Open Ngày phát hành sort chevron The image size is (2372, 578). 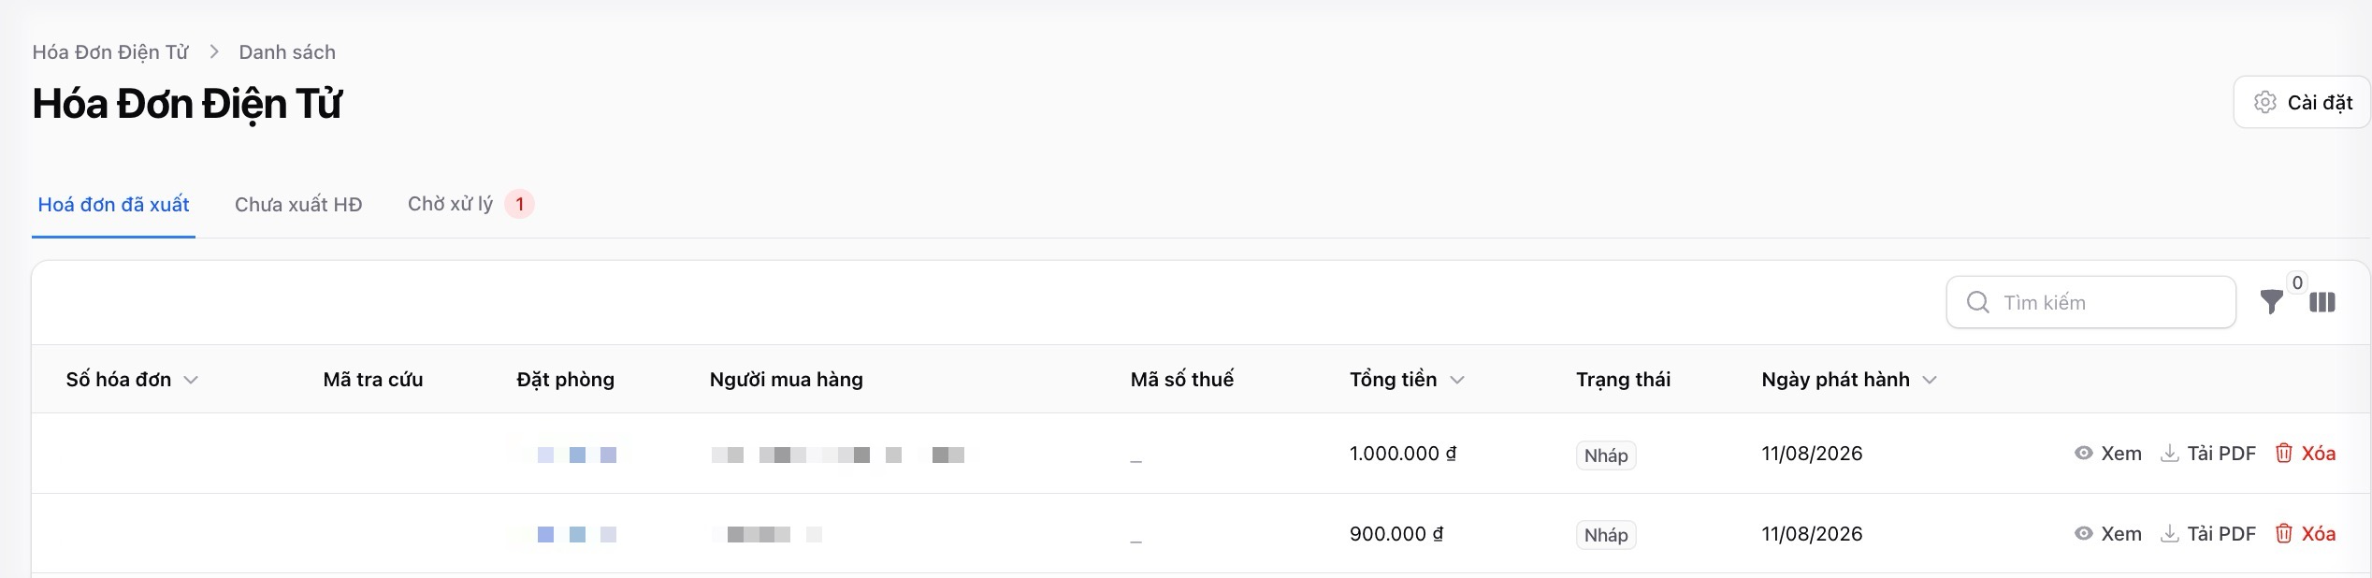[1929, 380]
